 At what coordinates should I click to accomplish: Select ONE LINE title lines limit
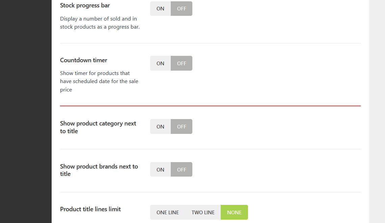tap(168, 212)
